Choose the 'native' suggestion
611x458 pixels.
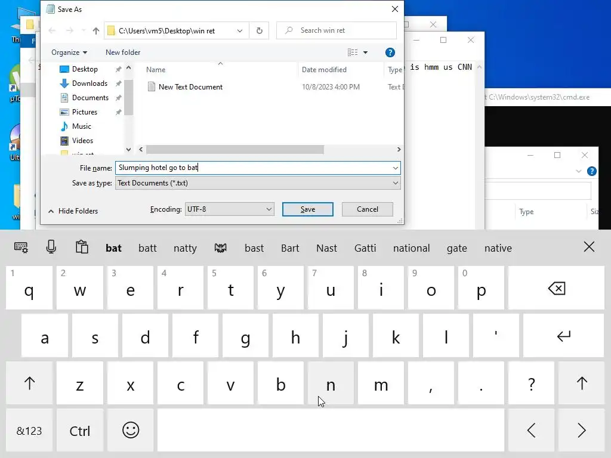(x=498, y=248)
